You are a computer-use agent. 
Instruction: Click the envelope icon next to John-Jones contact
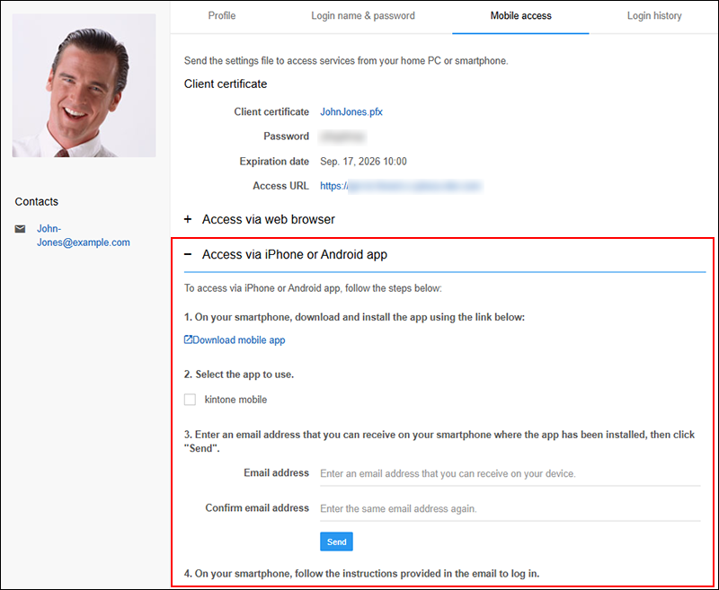21,228
